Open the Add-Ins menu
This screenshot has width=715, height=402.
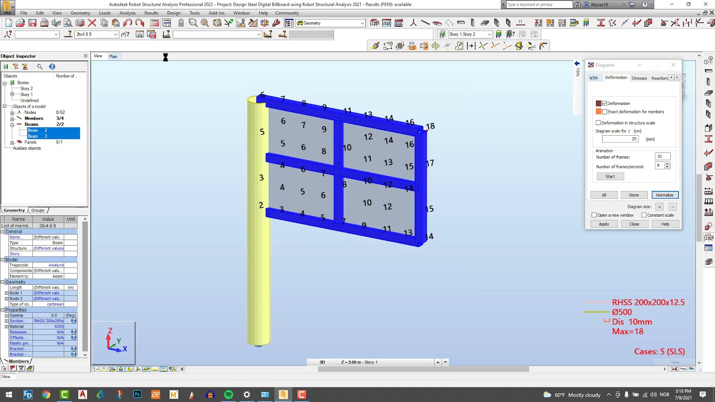click(217, 13)
